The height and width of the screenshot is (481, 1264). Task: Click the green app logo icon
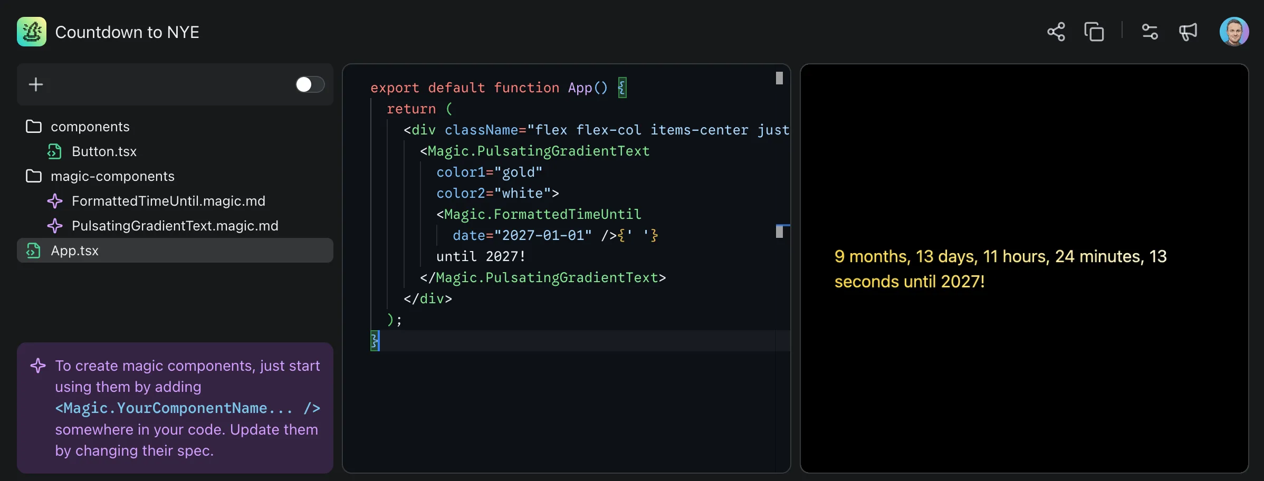click(32, 32)
